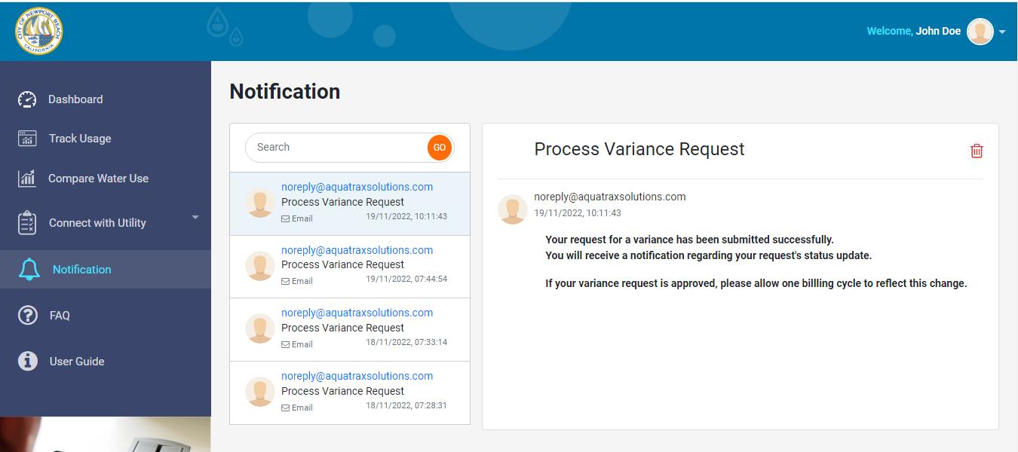Click the sender avatar in the message header
The image size is (1018, 452).
coord(513,209)
